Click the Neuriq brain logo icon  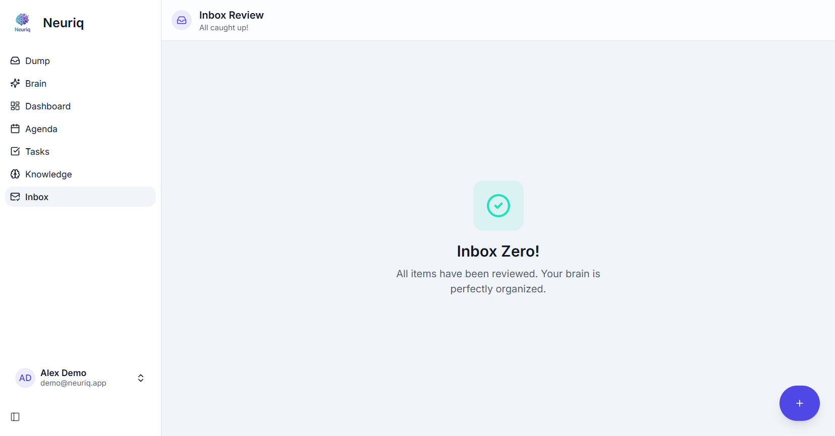coord(23,23)
